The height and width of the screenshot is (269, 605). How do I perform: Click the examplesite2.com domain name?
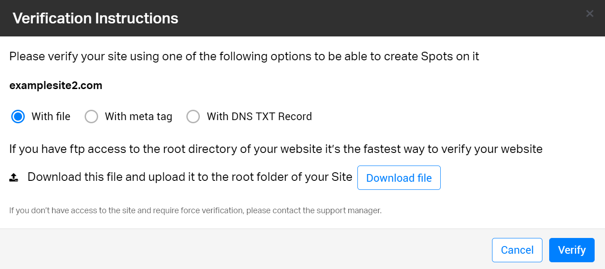point(56,85)
